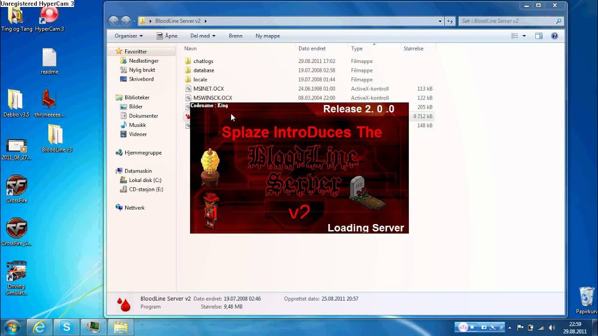598x336 pixels.
Task: Go back in the Explorer window
Action: pyautogui.click(x=114, y=21)
